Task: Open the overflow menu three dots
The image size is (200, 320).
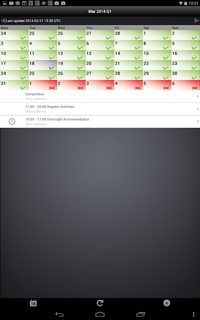Action: point(193,314)
